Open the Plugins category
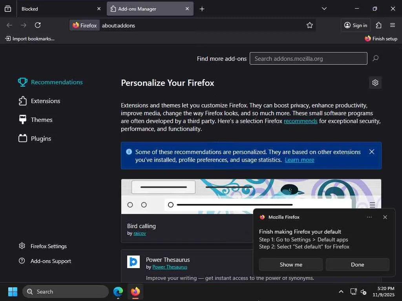Screen dimensions: 402x301 click(35, 138)
